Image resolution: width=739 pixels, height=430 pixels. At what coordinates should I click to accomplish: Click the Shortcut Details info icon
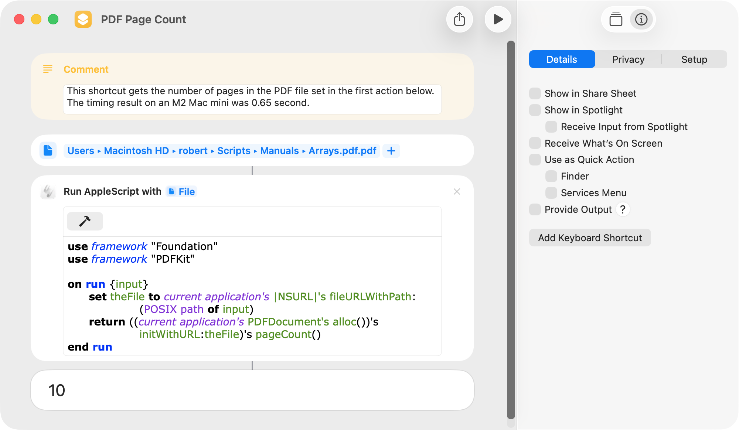(x=641, y=19)
